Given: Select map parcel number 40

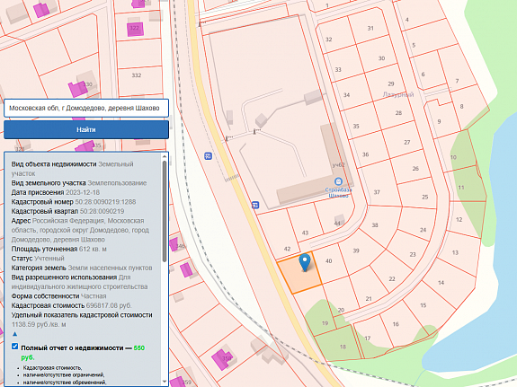Looking at the screenshot, I should point(329,261).
